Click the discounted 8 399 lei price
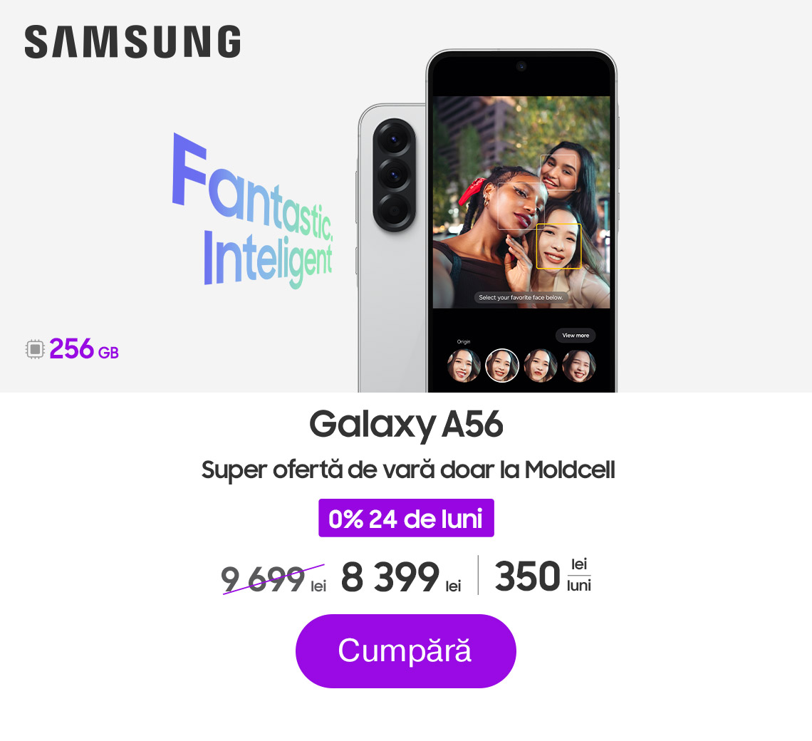 [x=401, y=577]
